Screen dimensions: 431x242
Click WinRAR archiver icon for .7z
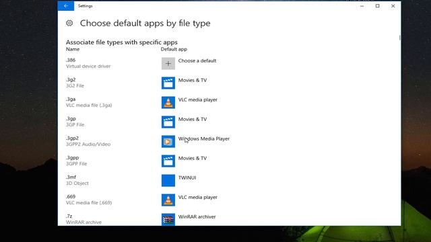pos(168,220)
